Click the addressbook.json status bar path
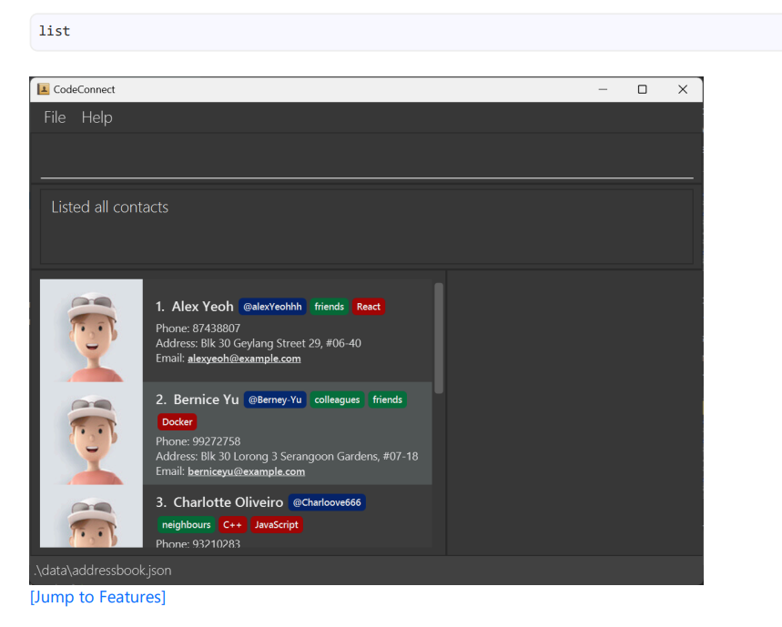Viewport: 782px width, 627px height. 103,571
